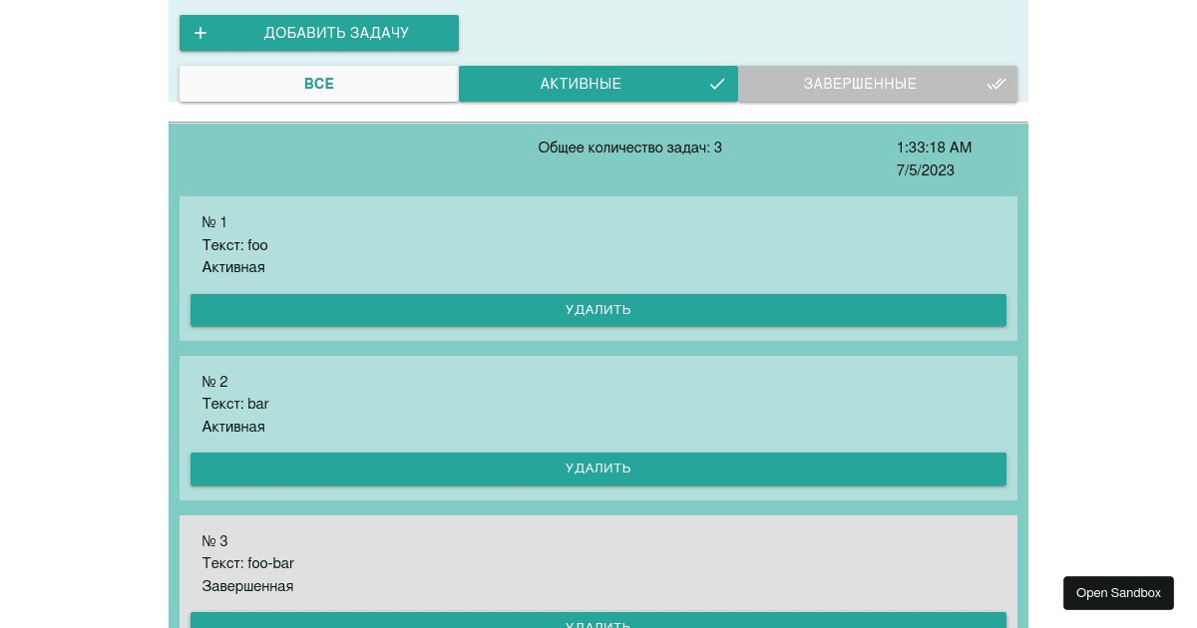
Task: Switch to the Завершенные filter tab
Action: tap(878, 84)
